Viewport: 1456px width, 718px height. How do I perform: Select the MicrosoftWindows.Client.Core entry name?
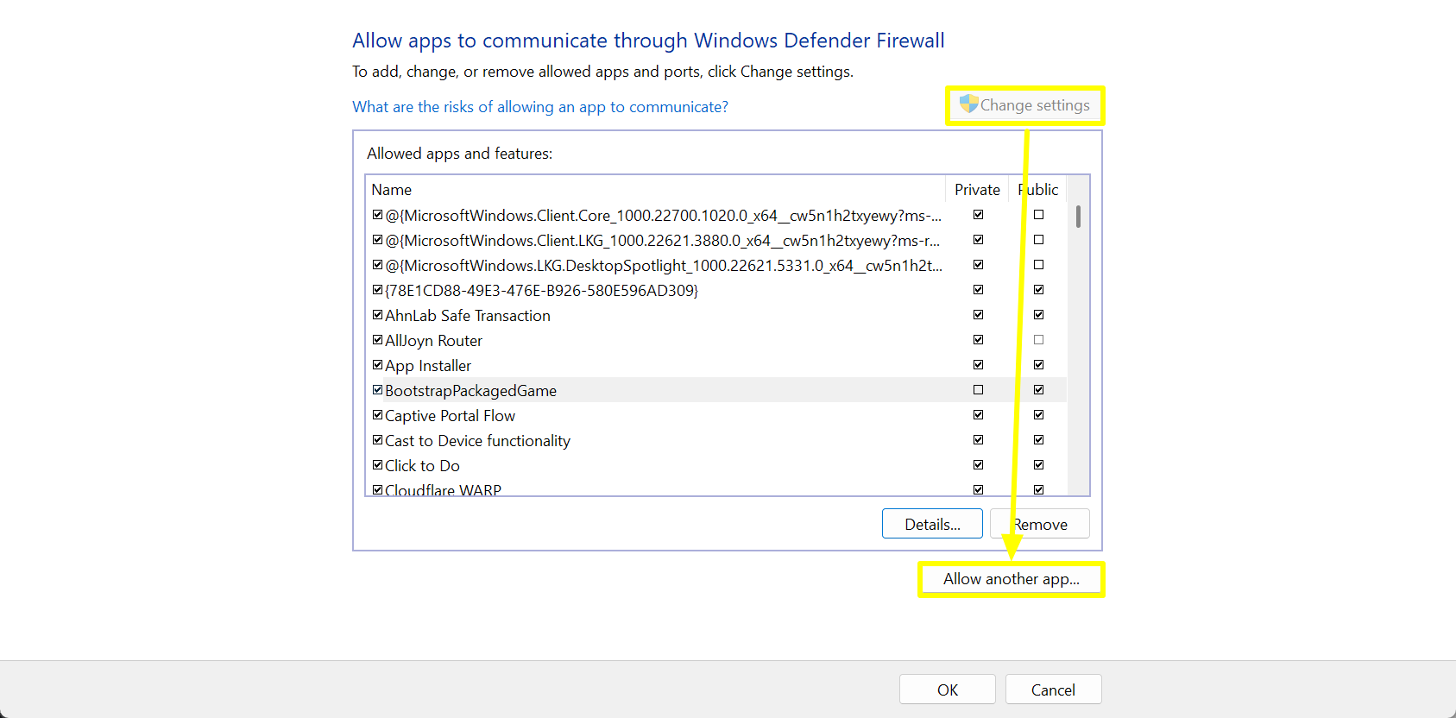click(663, 216)
